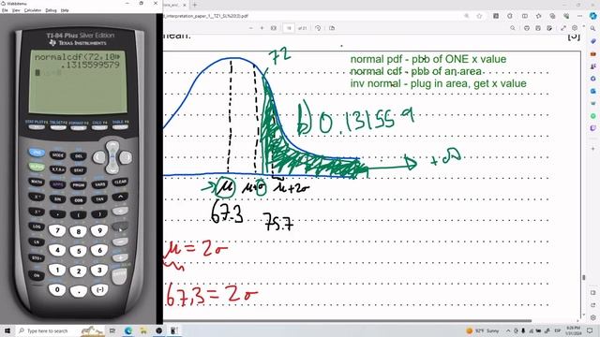Image resolution: width=600 pixels, height=337 pixels.
Task: Click the number 0 key
Action: (x=57, y=289)
